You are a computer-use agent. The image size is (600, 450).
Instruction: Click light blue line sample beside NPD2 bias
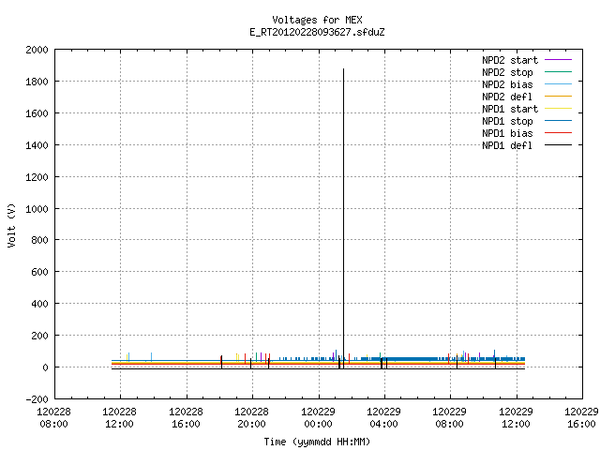(558, 83)
